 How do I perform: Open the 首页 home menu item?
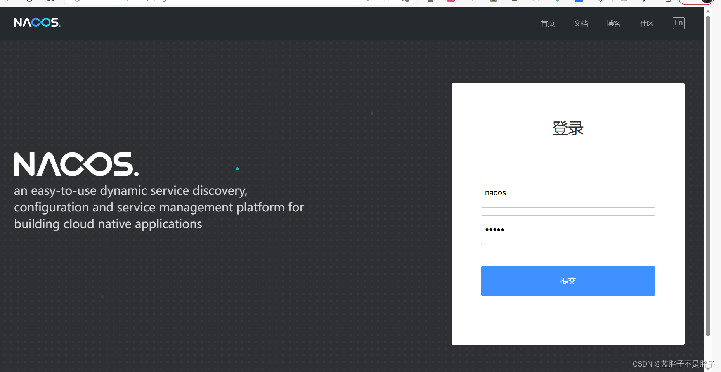(x=548, y=24)
